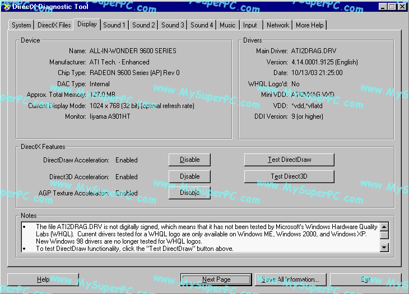Close the DirectX Diagnostic Tool window
Viewport: 409px width, 294px height.
(x=402, y=7)
